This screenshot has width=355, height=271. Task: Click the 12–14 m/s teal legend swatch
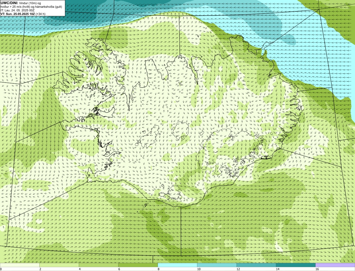[x=256, y=265]
